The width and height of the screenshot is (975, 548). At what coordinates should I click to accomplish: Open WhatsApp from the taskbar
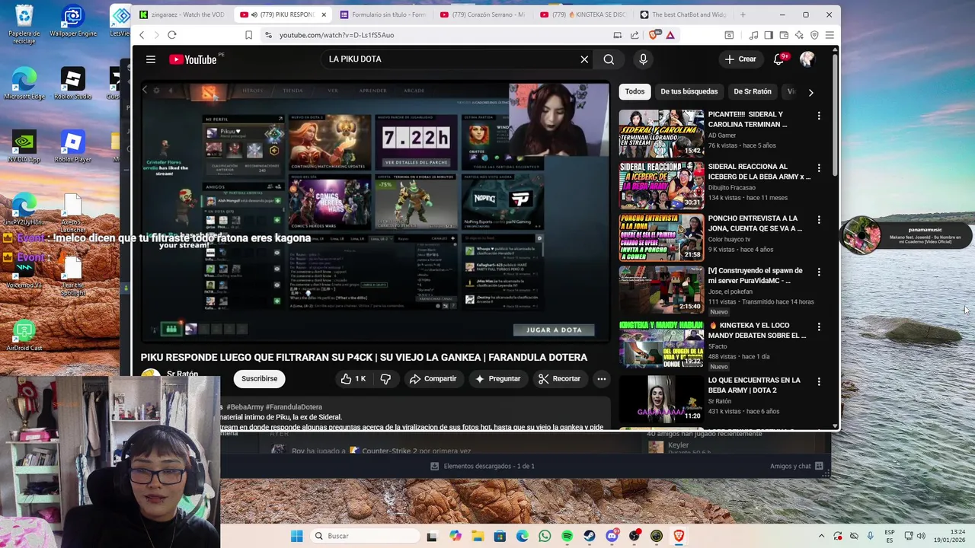click(x=545, y=536)
